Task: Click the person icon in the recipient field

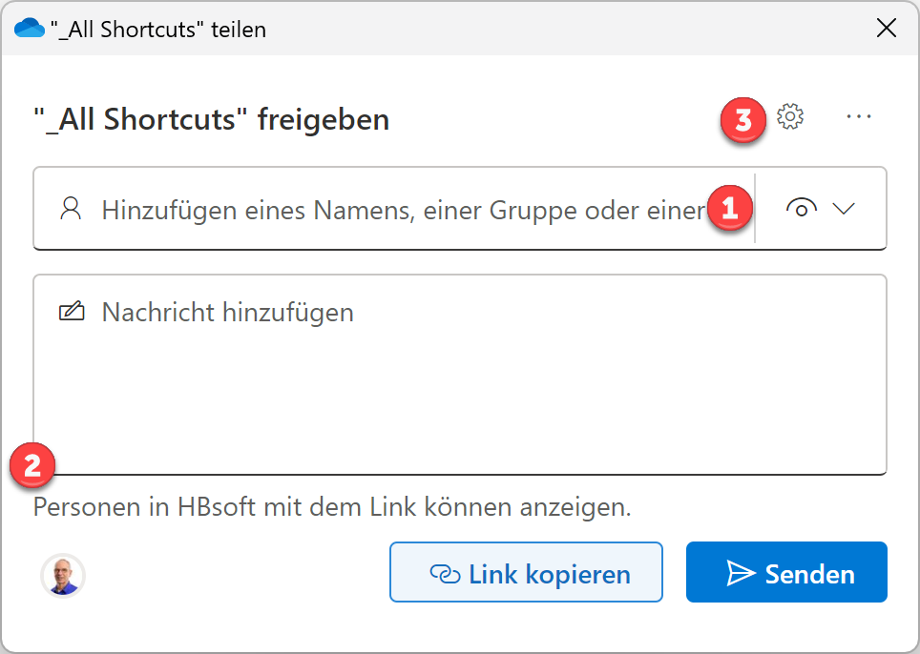Action: coord(71,208)
